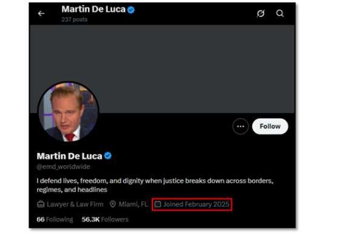Viewport: 344px width, 238px height.
Task: Click the verified badge beside the header name
Action: (x=131, y=10)
